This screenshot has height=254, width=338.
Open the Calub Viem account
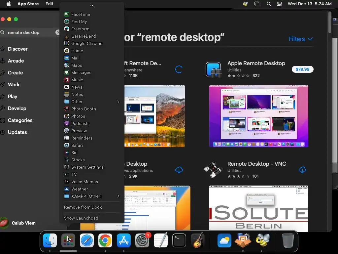click(x=18, y=223)
